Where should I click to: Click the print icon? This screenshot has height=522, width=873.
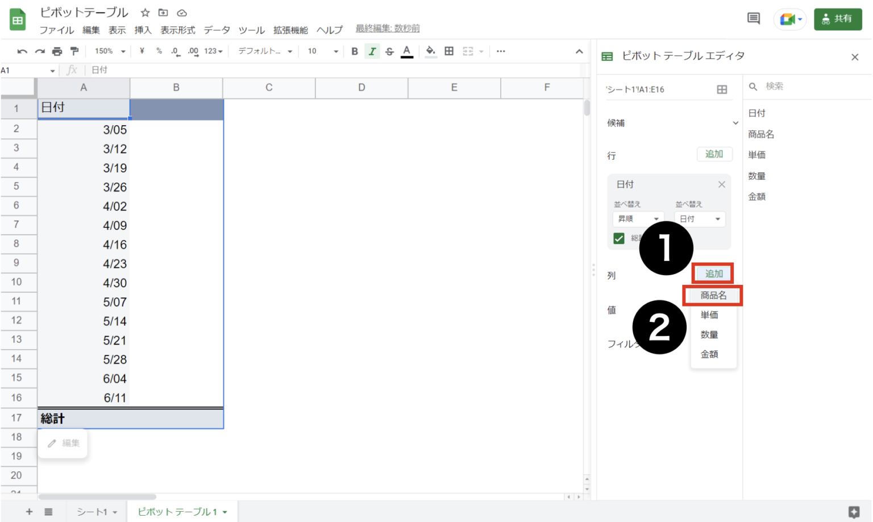click(x=57, y=51)
